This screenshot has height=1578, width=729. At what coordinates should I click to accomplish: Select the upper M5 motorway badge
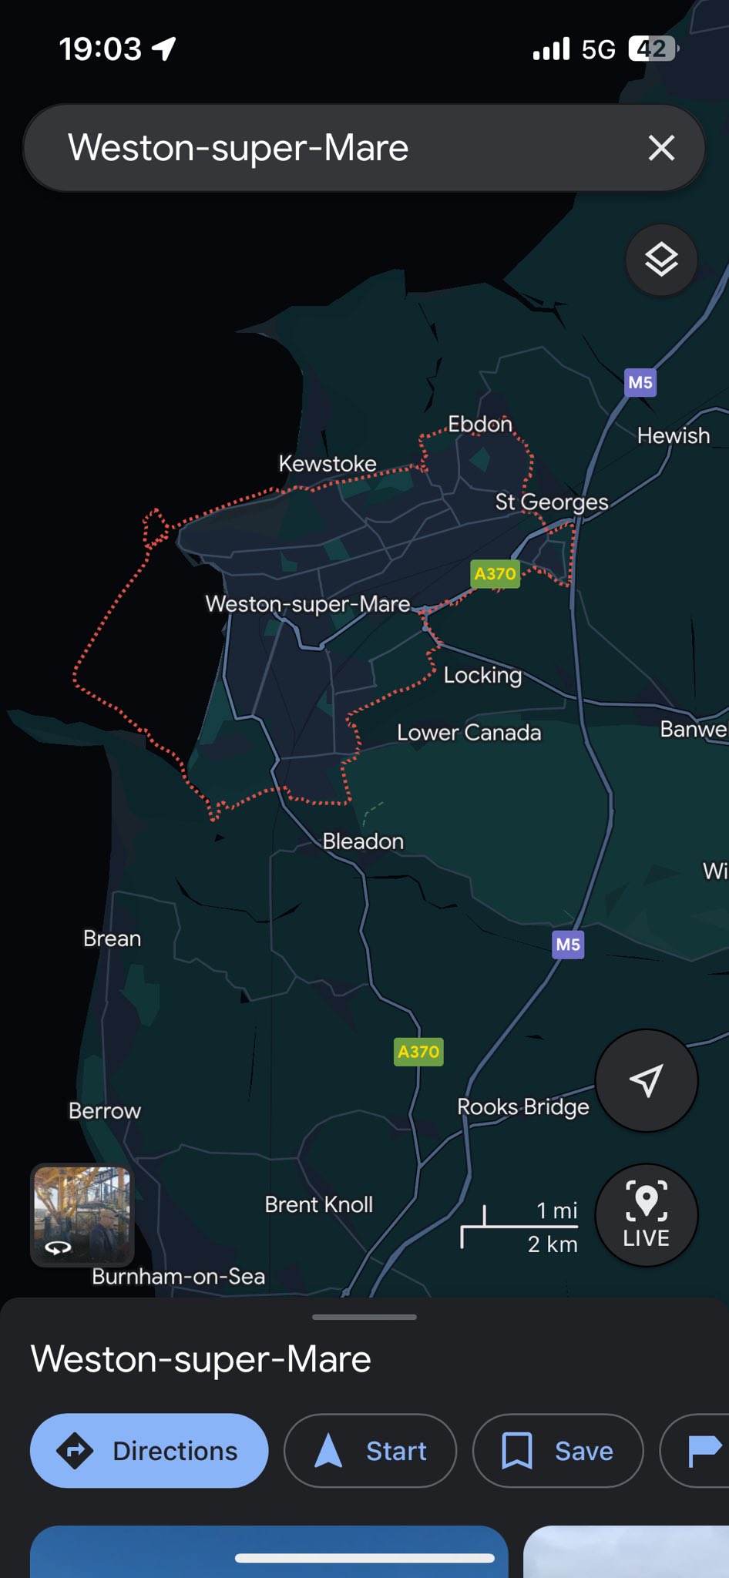click(640, 382)
